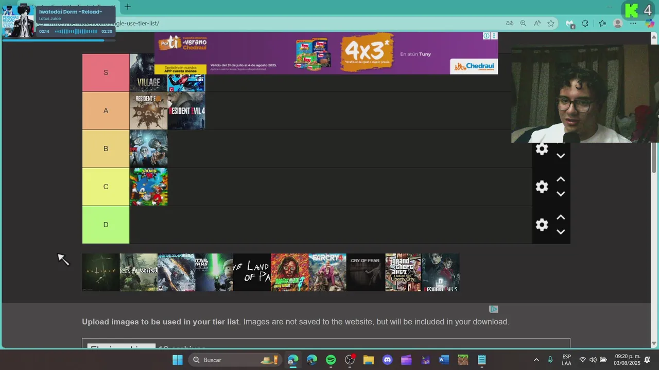Open OBS Studio from the taskbar
Screen dimensions: 659x370
pos(350,360)
